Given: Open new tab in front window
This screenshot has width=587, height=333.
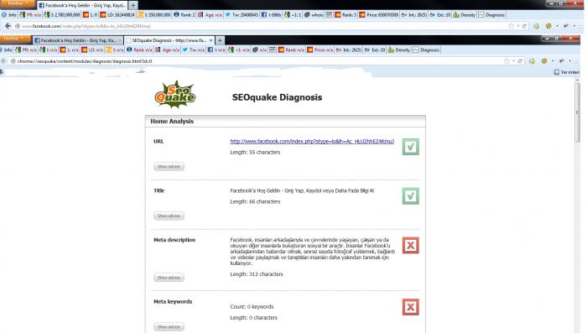Looking at the screenshot, I should [x=220, y=40].
